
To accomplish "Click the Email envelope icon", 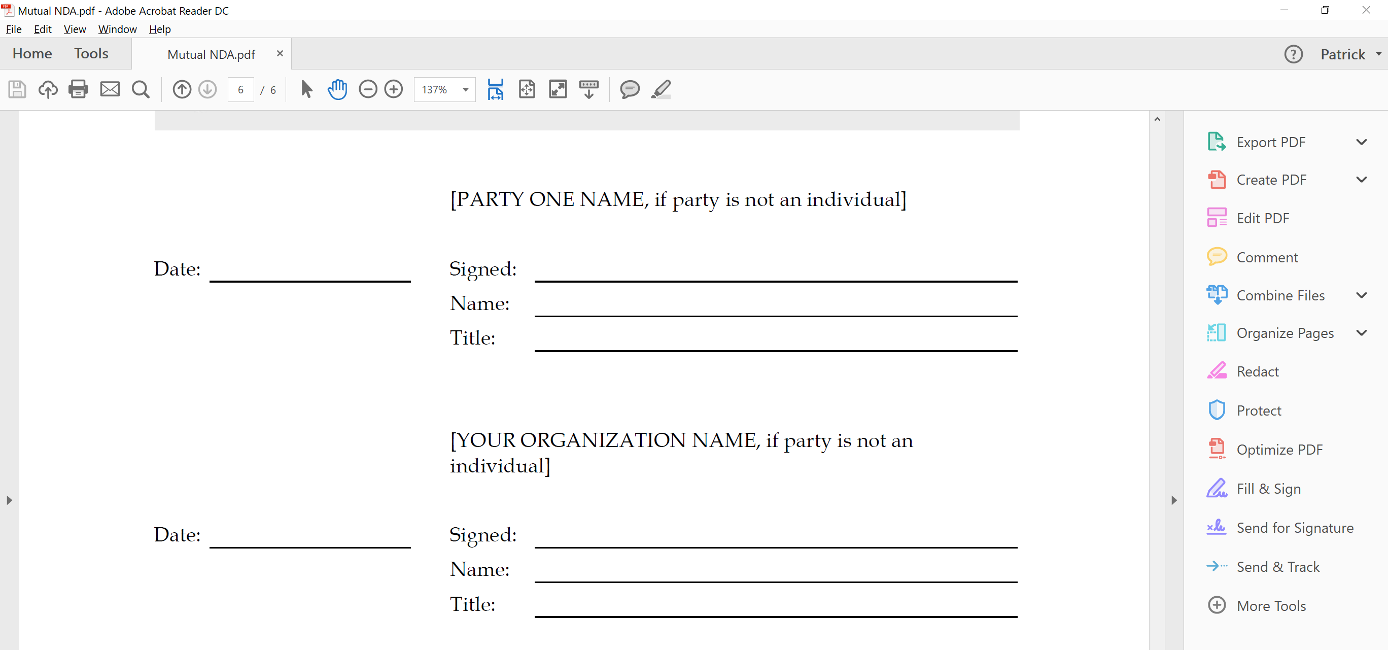I will [110, 89].
